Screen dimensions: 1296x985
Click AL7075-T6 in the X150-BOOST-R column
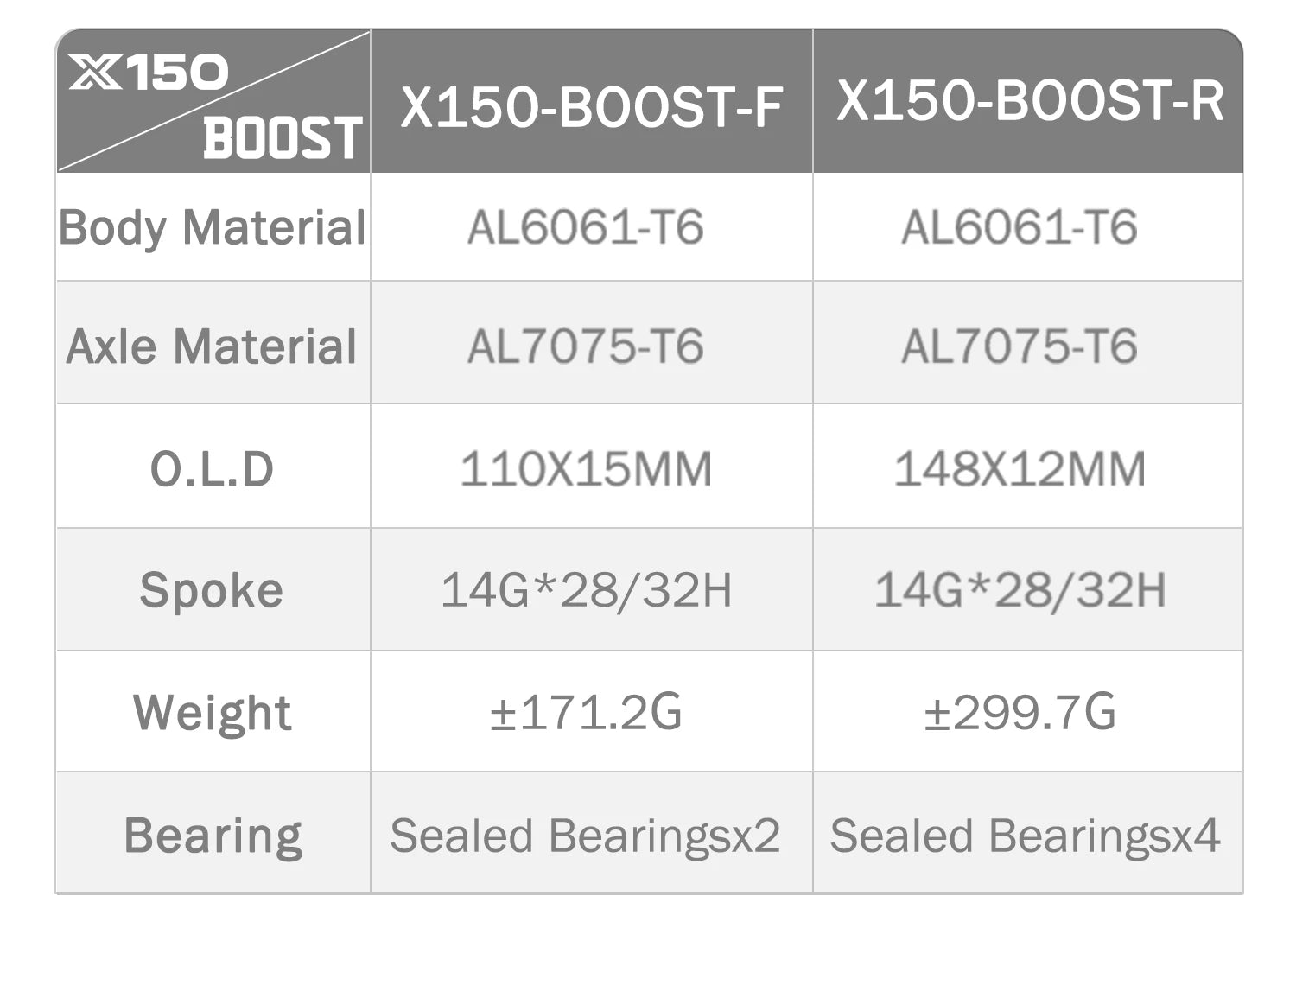(x=1020, y=346)
